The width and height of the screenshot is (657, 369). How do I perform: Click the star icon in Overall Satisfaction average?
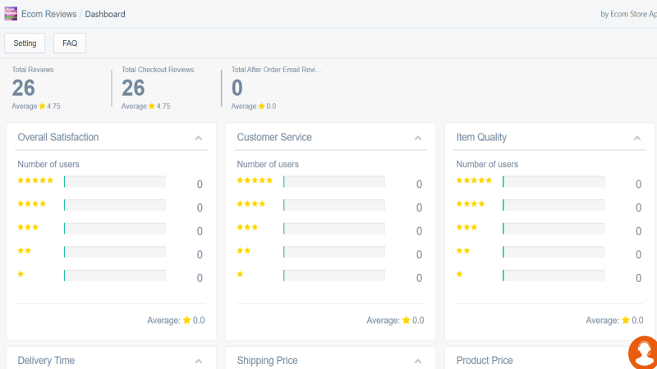[187, 320]
